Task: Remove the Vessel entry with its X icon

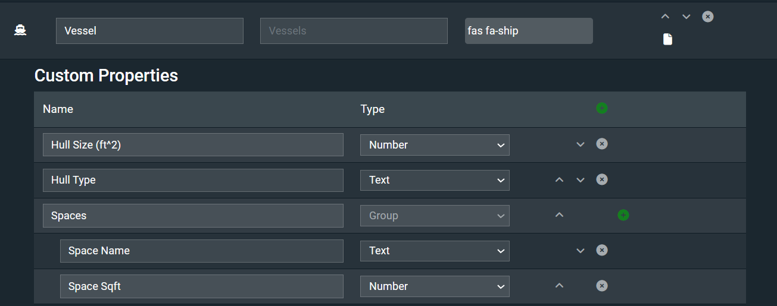Action: click(x=707, y=17)
